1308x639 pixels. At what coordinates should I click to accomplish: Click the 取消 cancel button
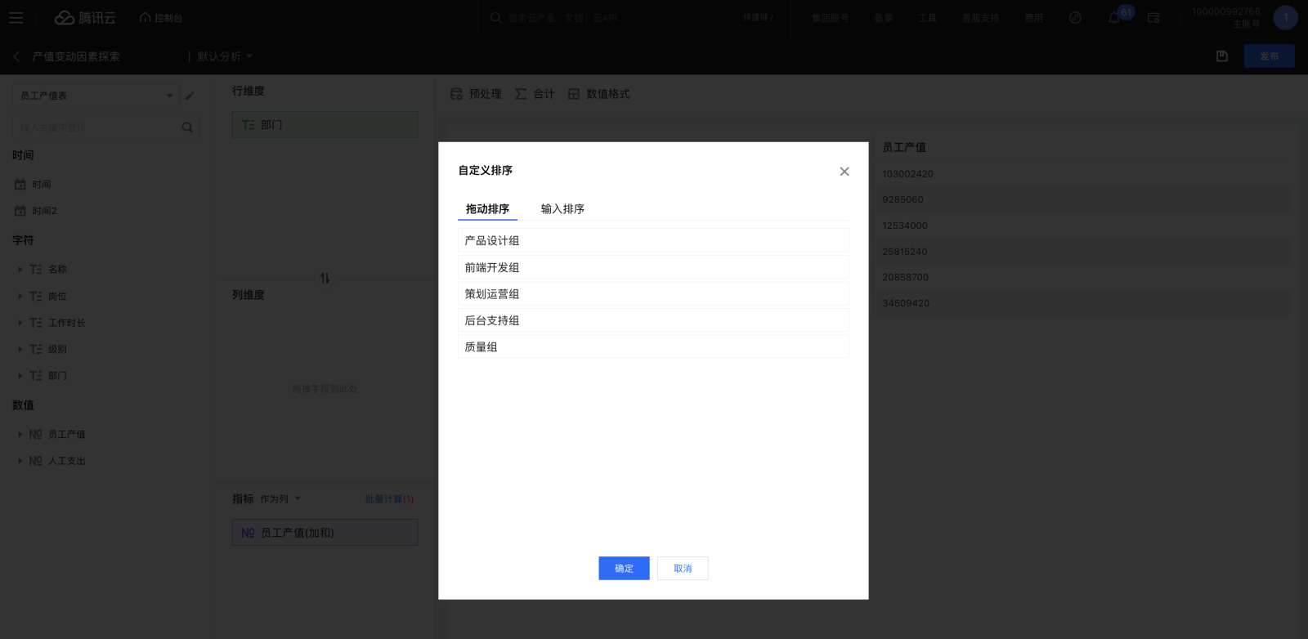[x=683, y=569]
